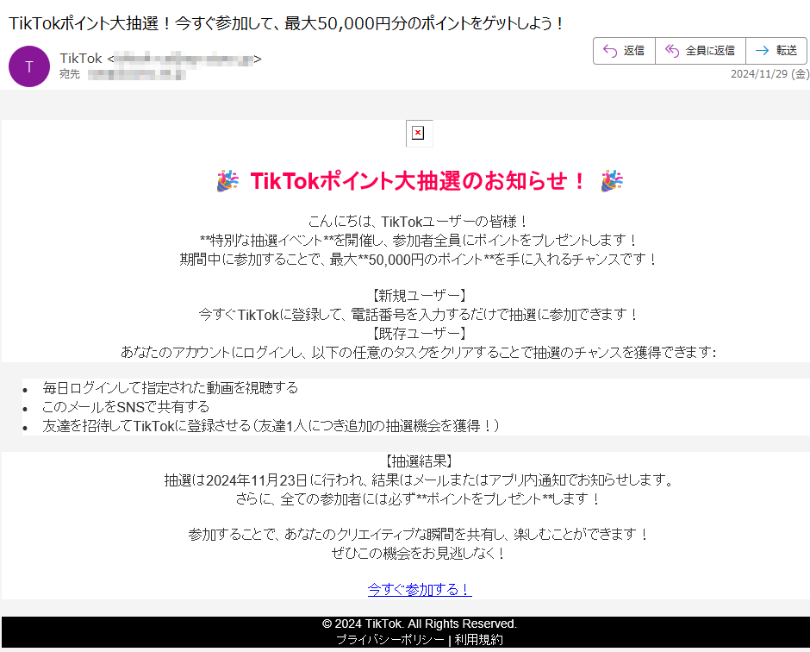
Task: Click the line mentioning 最大**50,000円のポイント
Action: click(419, 260)
